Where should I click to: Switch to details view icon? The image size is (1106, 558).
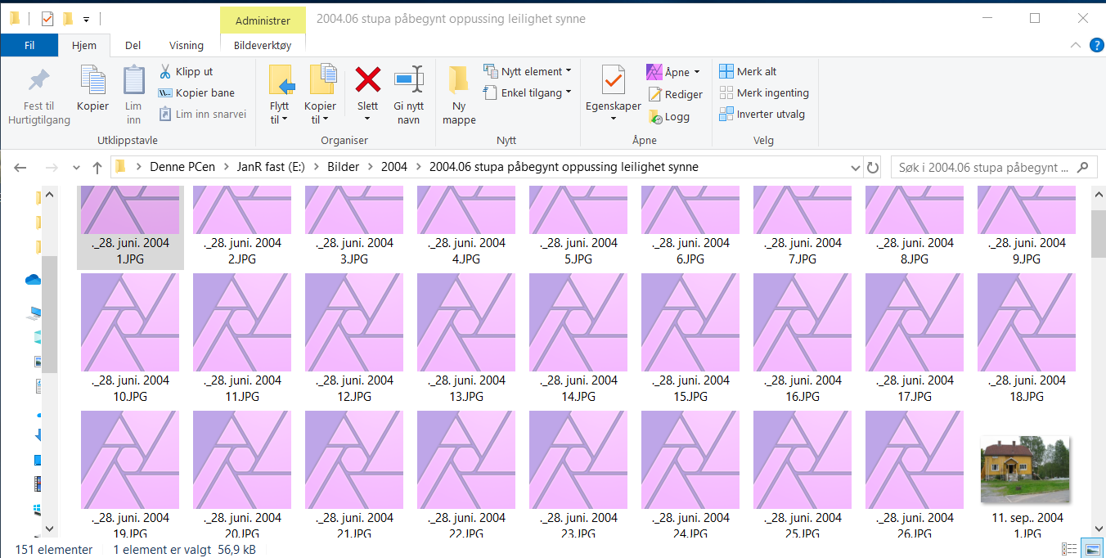click(1069, 549)
